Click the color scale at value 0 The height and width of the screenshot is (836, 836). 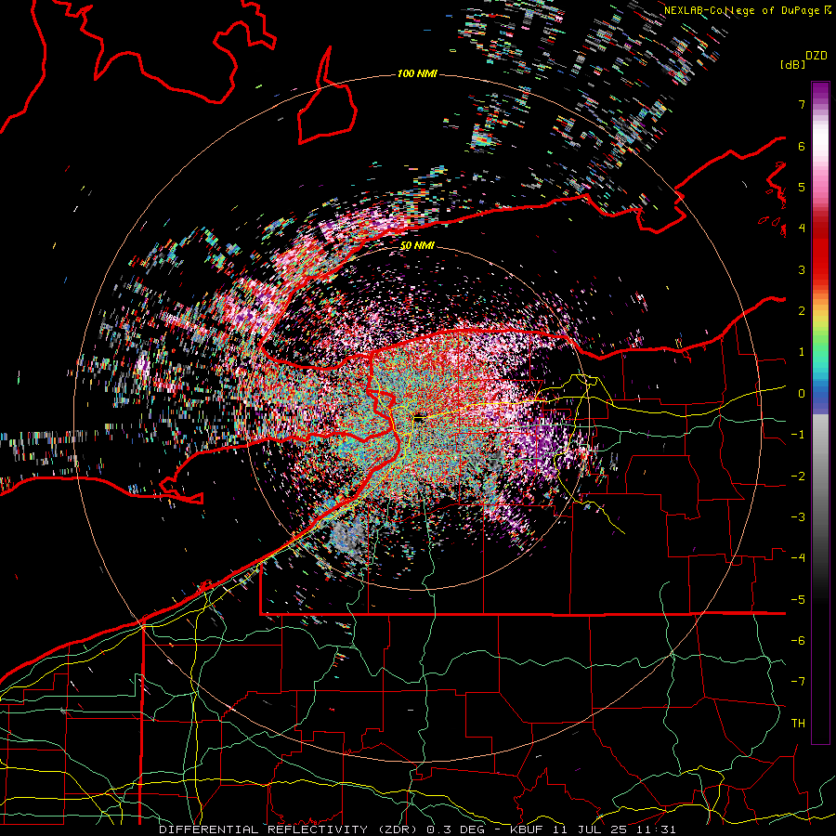820,394
